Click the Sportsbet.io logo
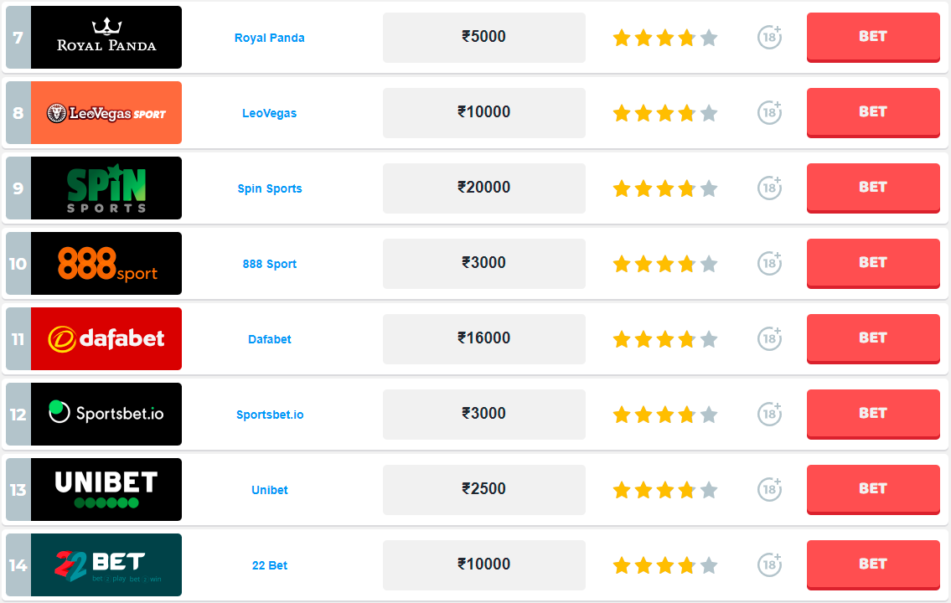The height and width of the screenshot is (603, 951). [x=106, y=415]
